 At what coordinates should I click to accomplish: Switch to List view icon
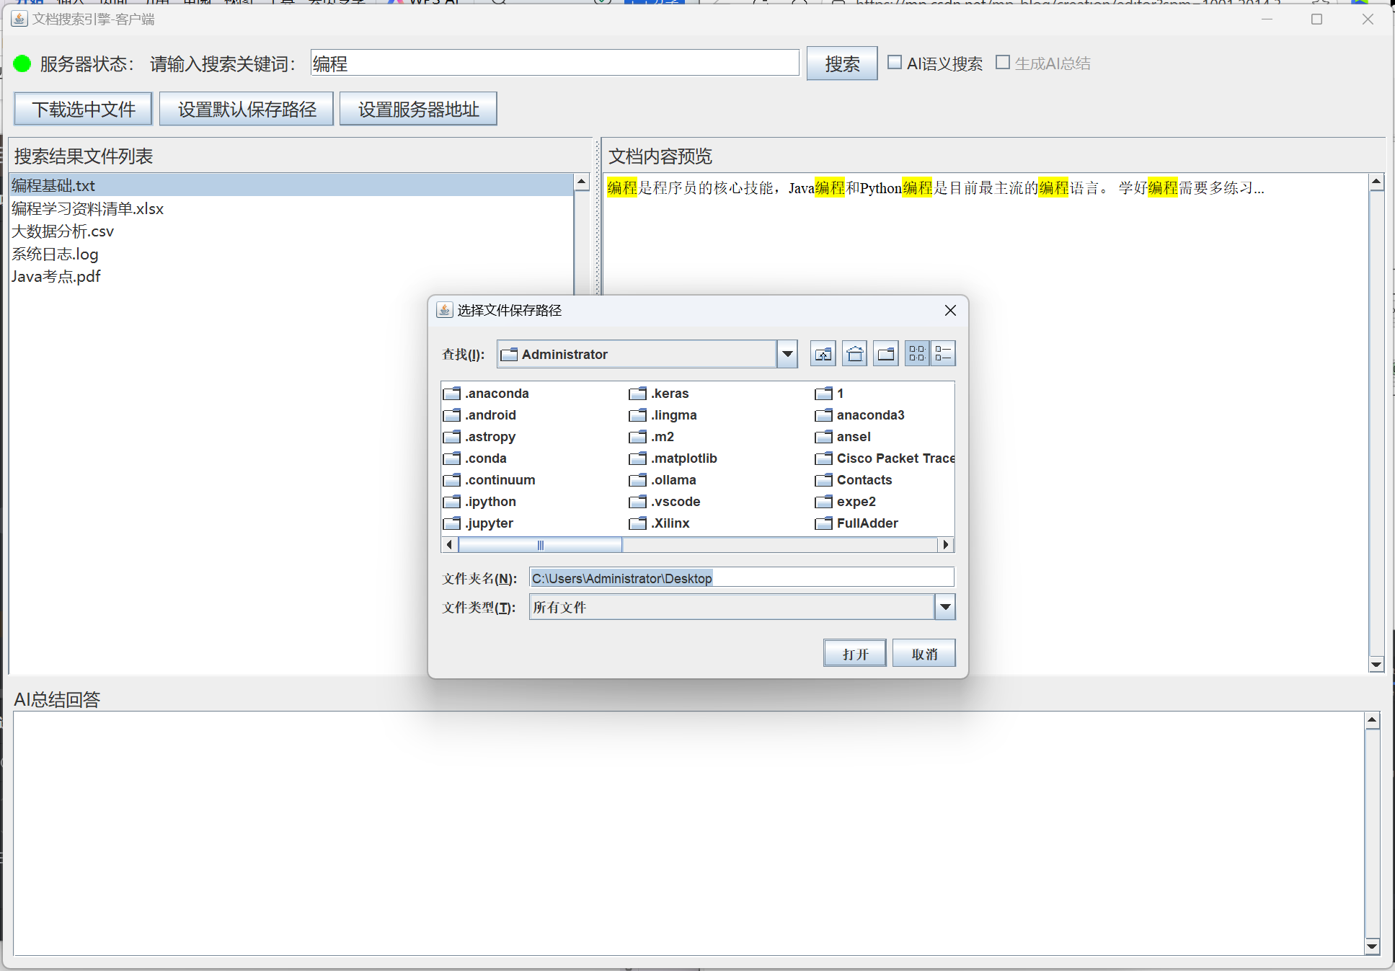(917, 354)
